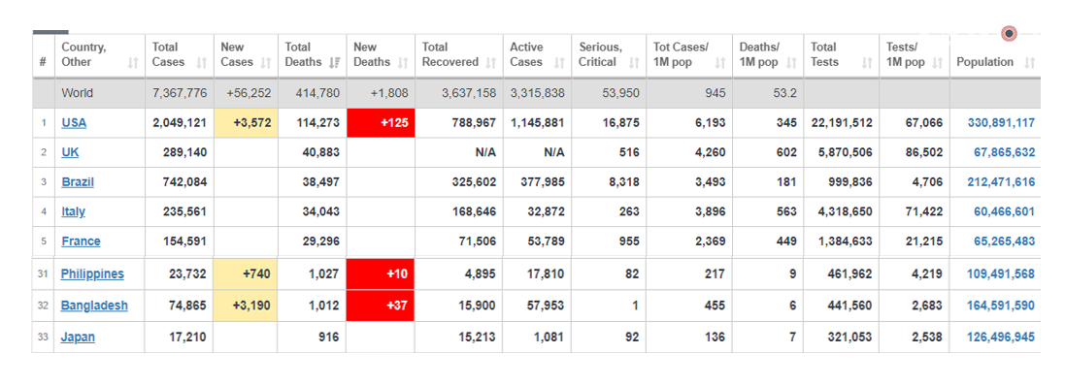Open the Philippines country link
Screen dimensions: 1065x386
point(92,274)
